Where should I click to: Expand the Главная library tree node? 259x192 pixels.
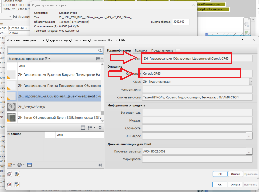click(x=8, y=134)
